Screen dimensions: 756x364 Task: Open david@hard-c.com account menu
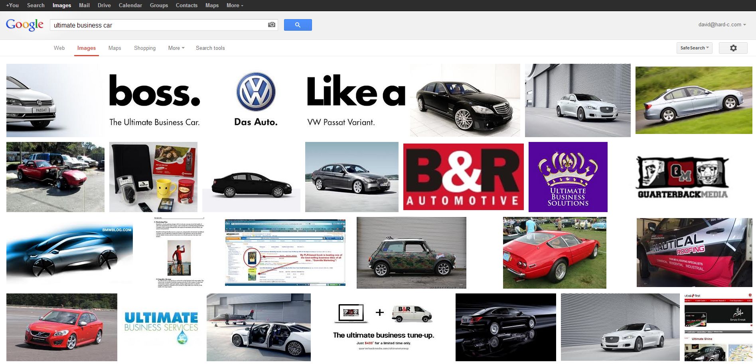[722, 24]
